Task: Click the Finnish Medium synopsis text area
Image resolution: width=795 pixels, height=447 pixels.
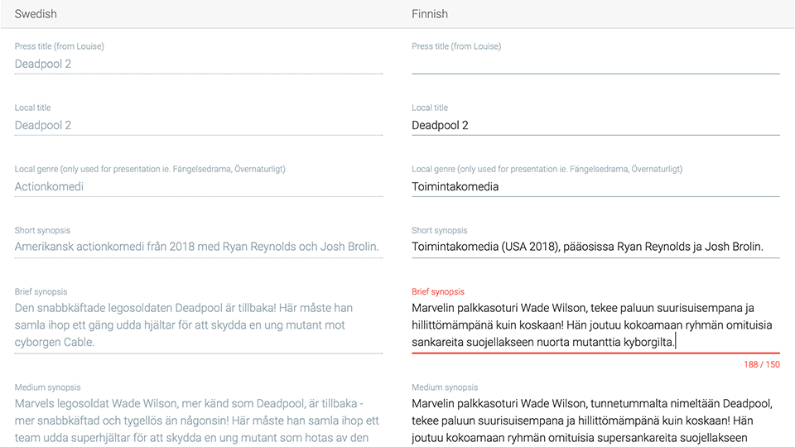Action: coord(595,421)
